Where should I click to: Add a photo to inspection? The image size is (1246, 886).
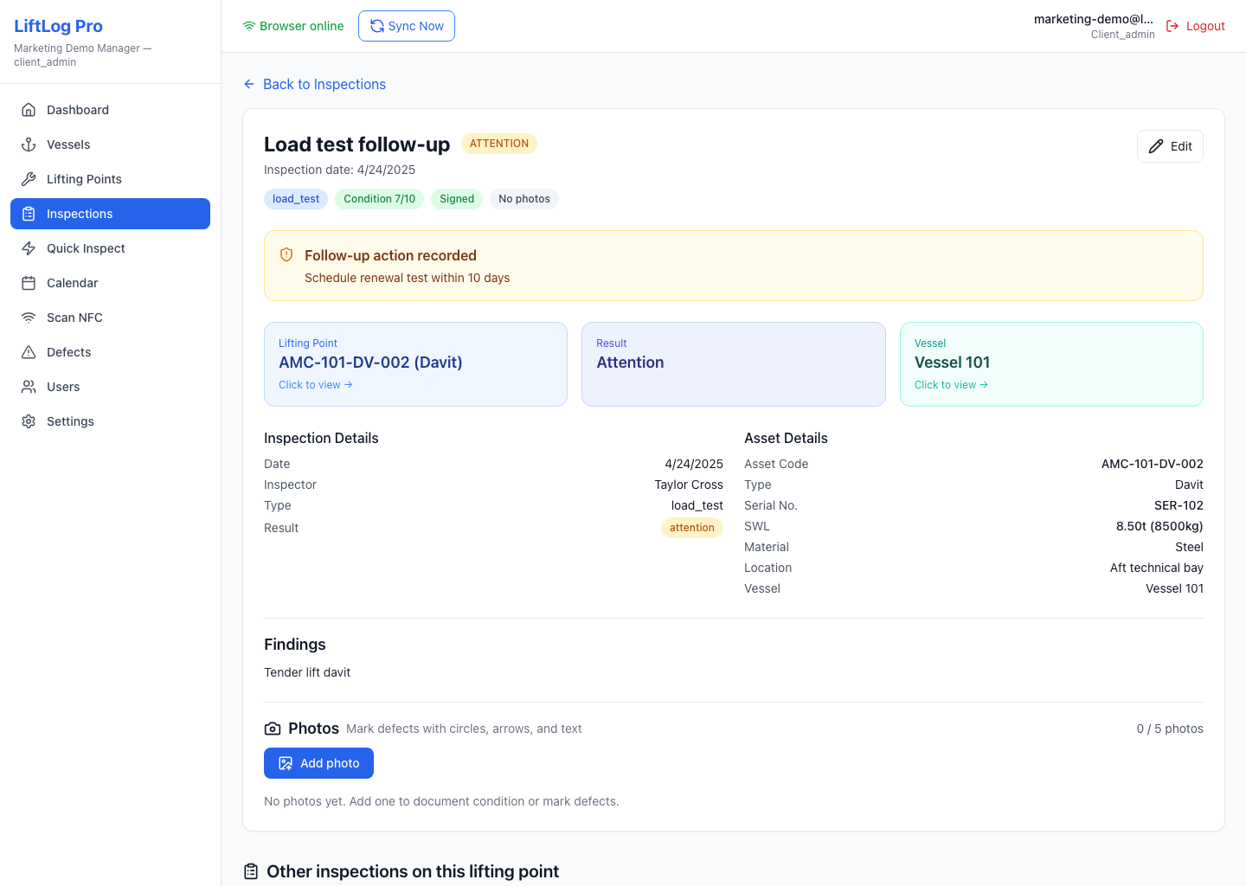318,763
